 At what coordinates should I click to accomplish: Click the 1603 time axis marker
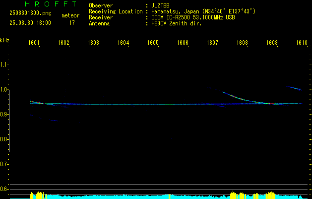click(93, 43)
